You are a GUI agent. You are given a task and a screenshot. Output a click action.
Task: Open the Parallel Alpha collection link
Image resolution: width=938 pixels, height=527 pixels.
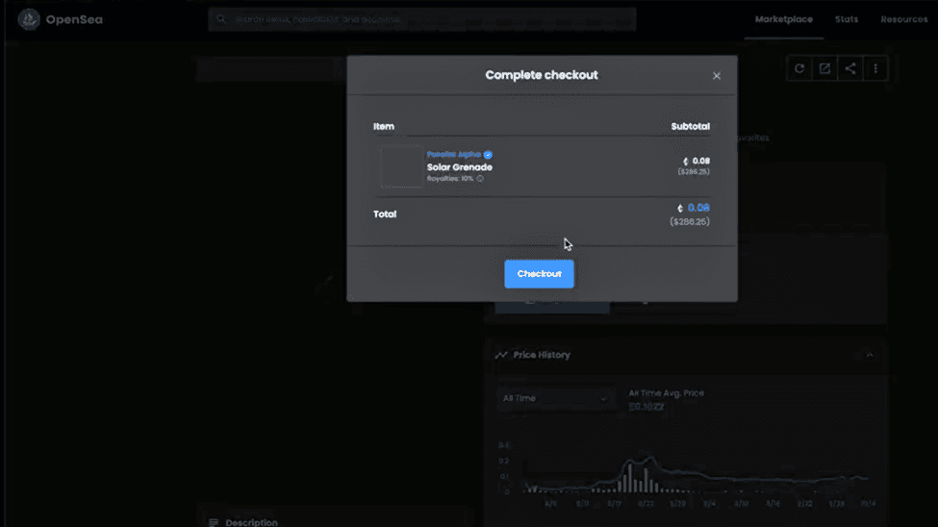453,154
